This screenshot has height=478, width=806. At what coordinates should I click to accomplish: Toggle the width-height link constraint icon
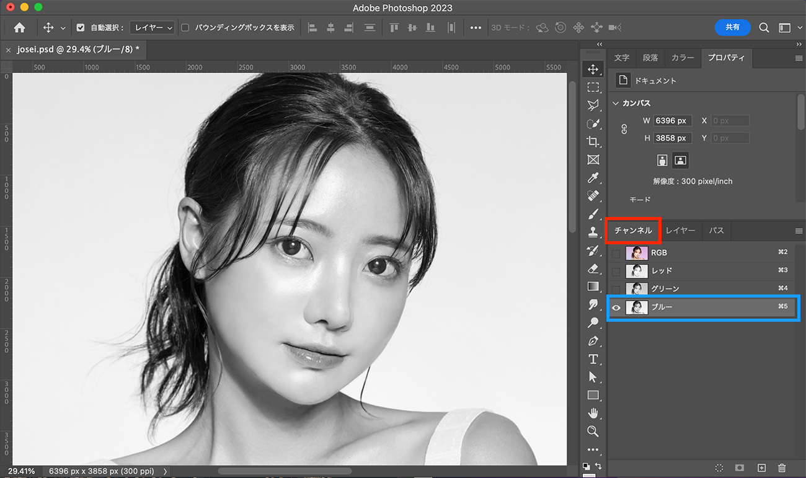pyautogui.click(x=624, y=129)
